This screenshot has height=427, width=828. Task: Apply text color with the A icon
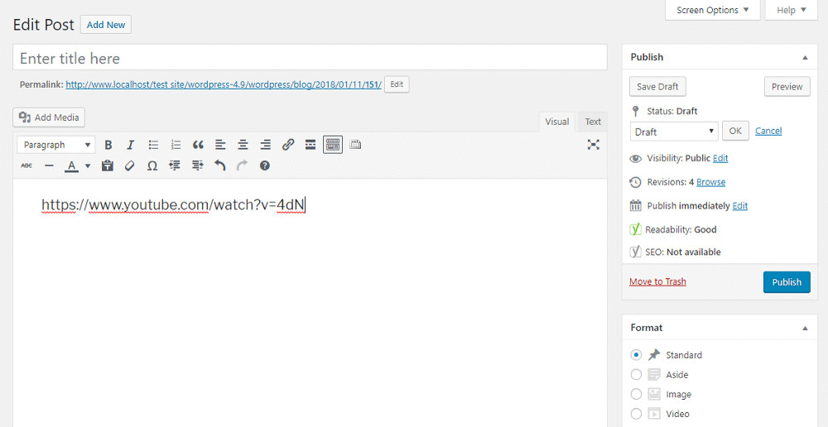click(x=72, y=166)
